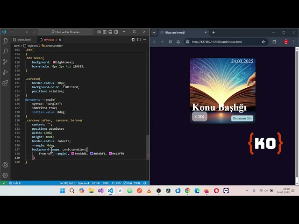
Task: Reload the browser page
Action: click(x=170, y=42)
